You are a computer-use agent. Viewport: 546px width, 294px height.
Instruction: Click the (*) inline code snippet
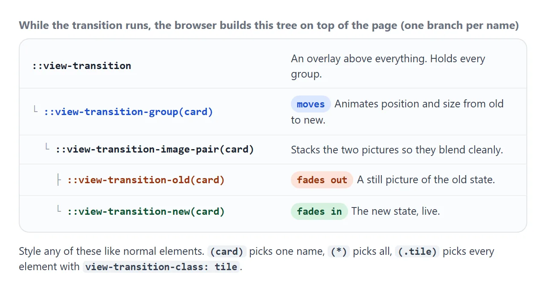coord(339,251)
